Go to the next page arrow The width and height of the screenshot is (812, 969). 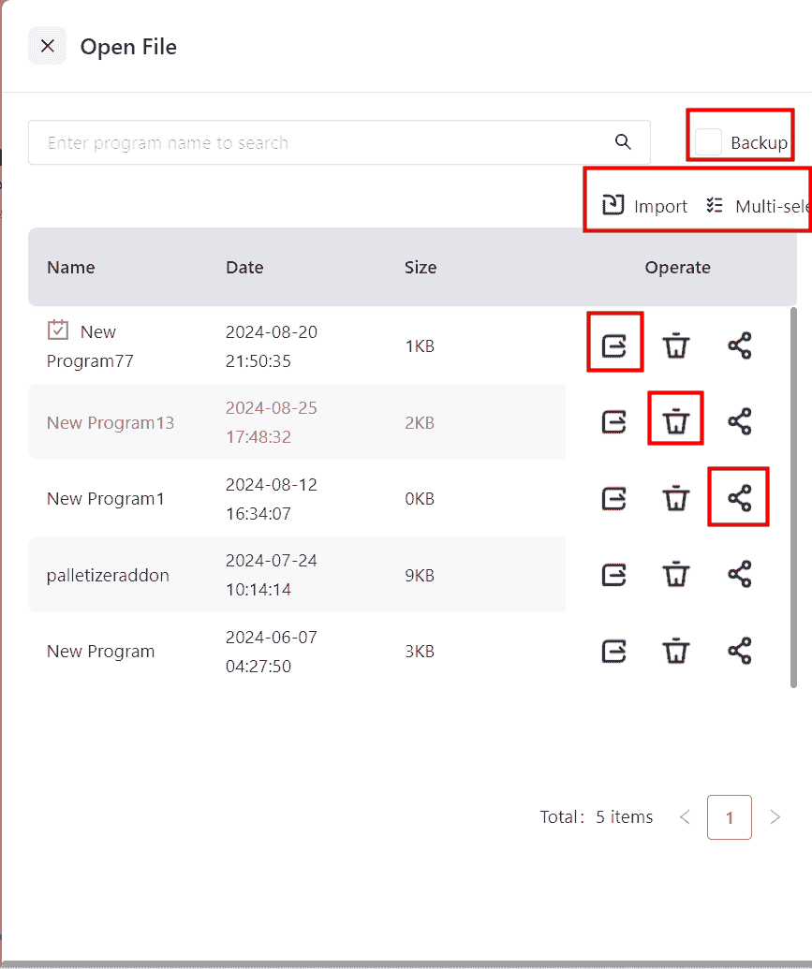pos(775,817)
